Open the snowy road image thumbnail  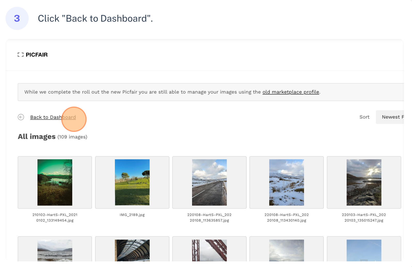pos(209,182)
